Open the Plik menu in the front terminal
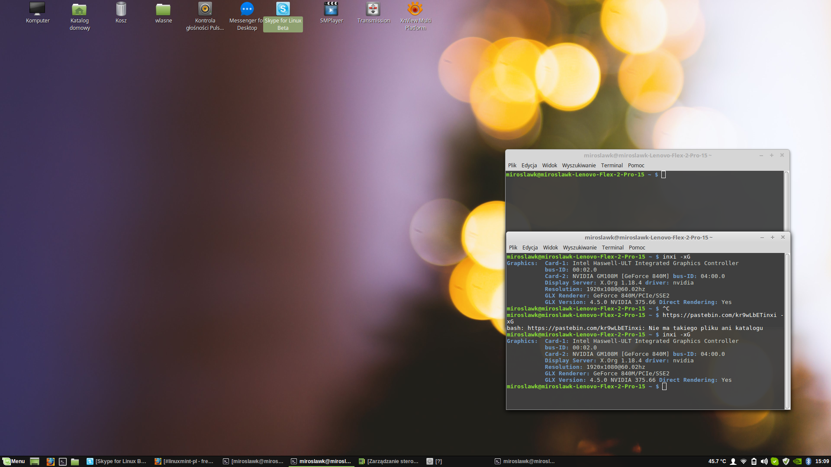This screenshot has width=831, height=467. (x=513, y=247)
